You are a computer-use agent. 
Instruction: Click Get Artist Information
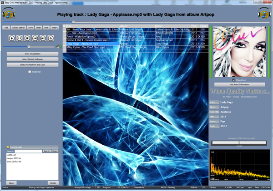(x=240, y=84)
